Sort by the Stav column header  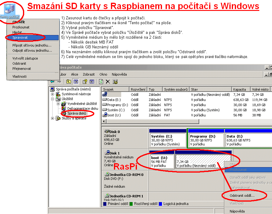(x=211, y=89)
